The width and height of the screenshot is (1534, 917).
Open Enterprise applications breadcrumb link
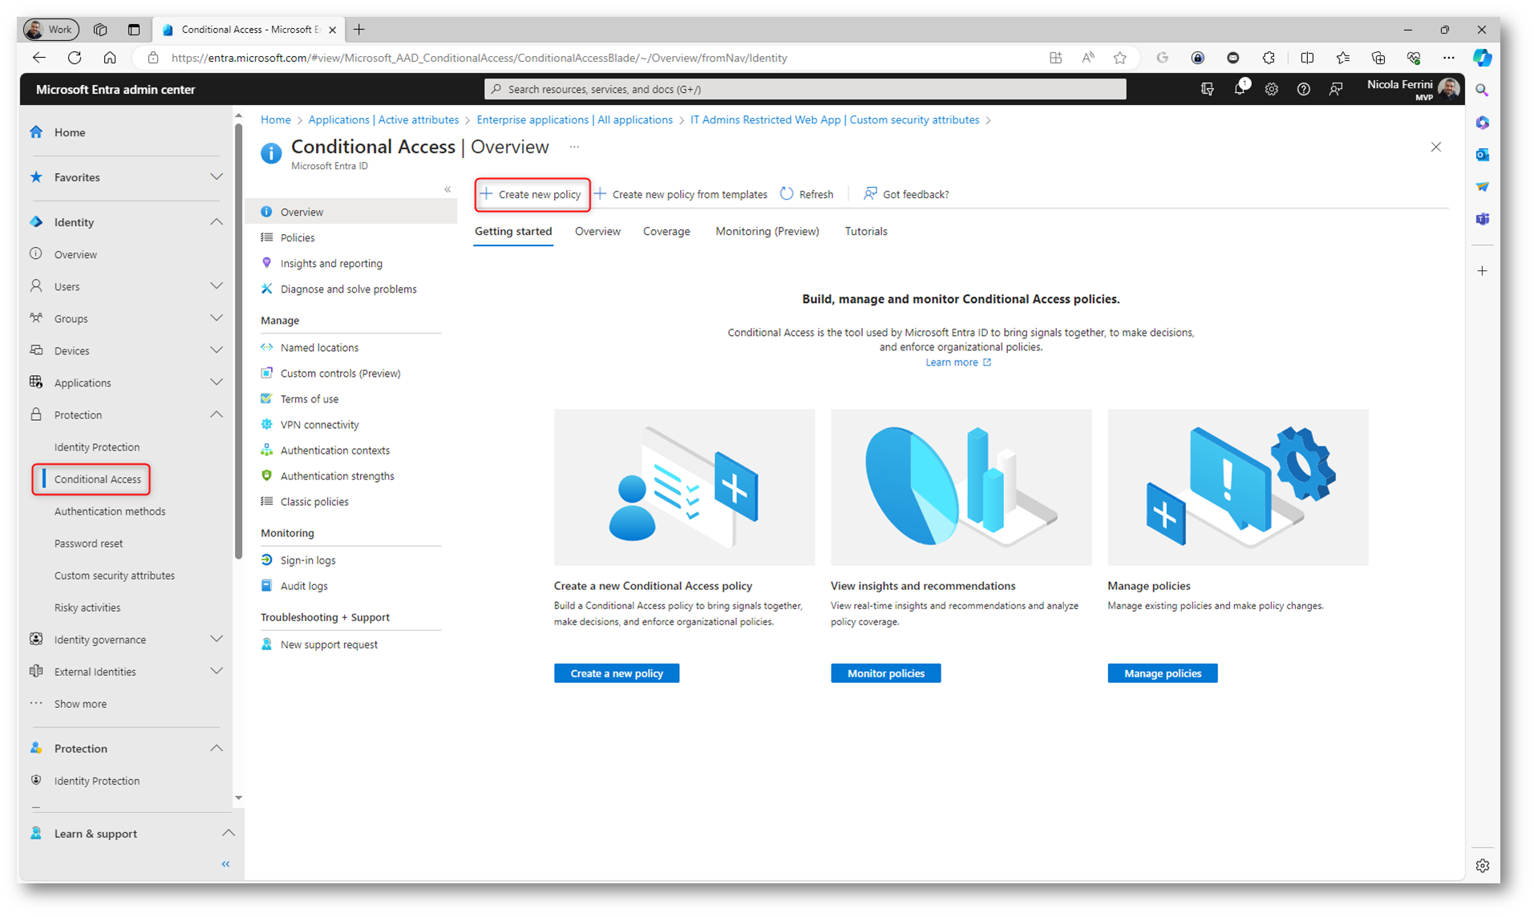point(574,119)
